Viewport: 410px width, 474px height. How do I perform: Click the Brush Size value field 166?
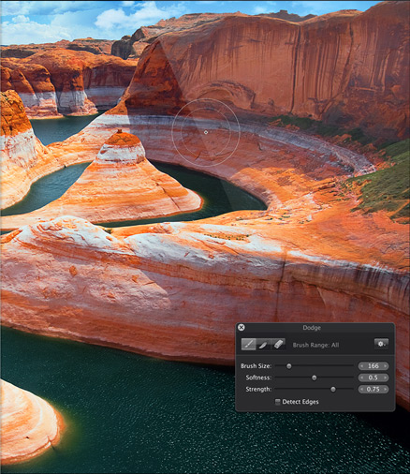click(373, 366)
